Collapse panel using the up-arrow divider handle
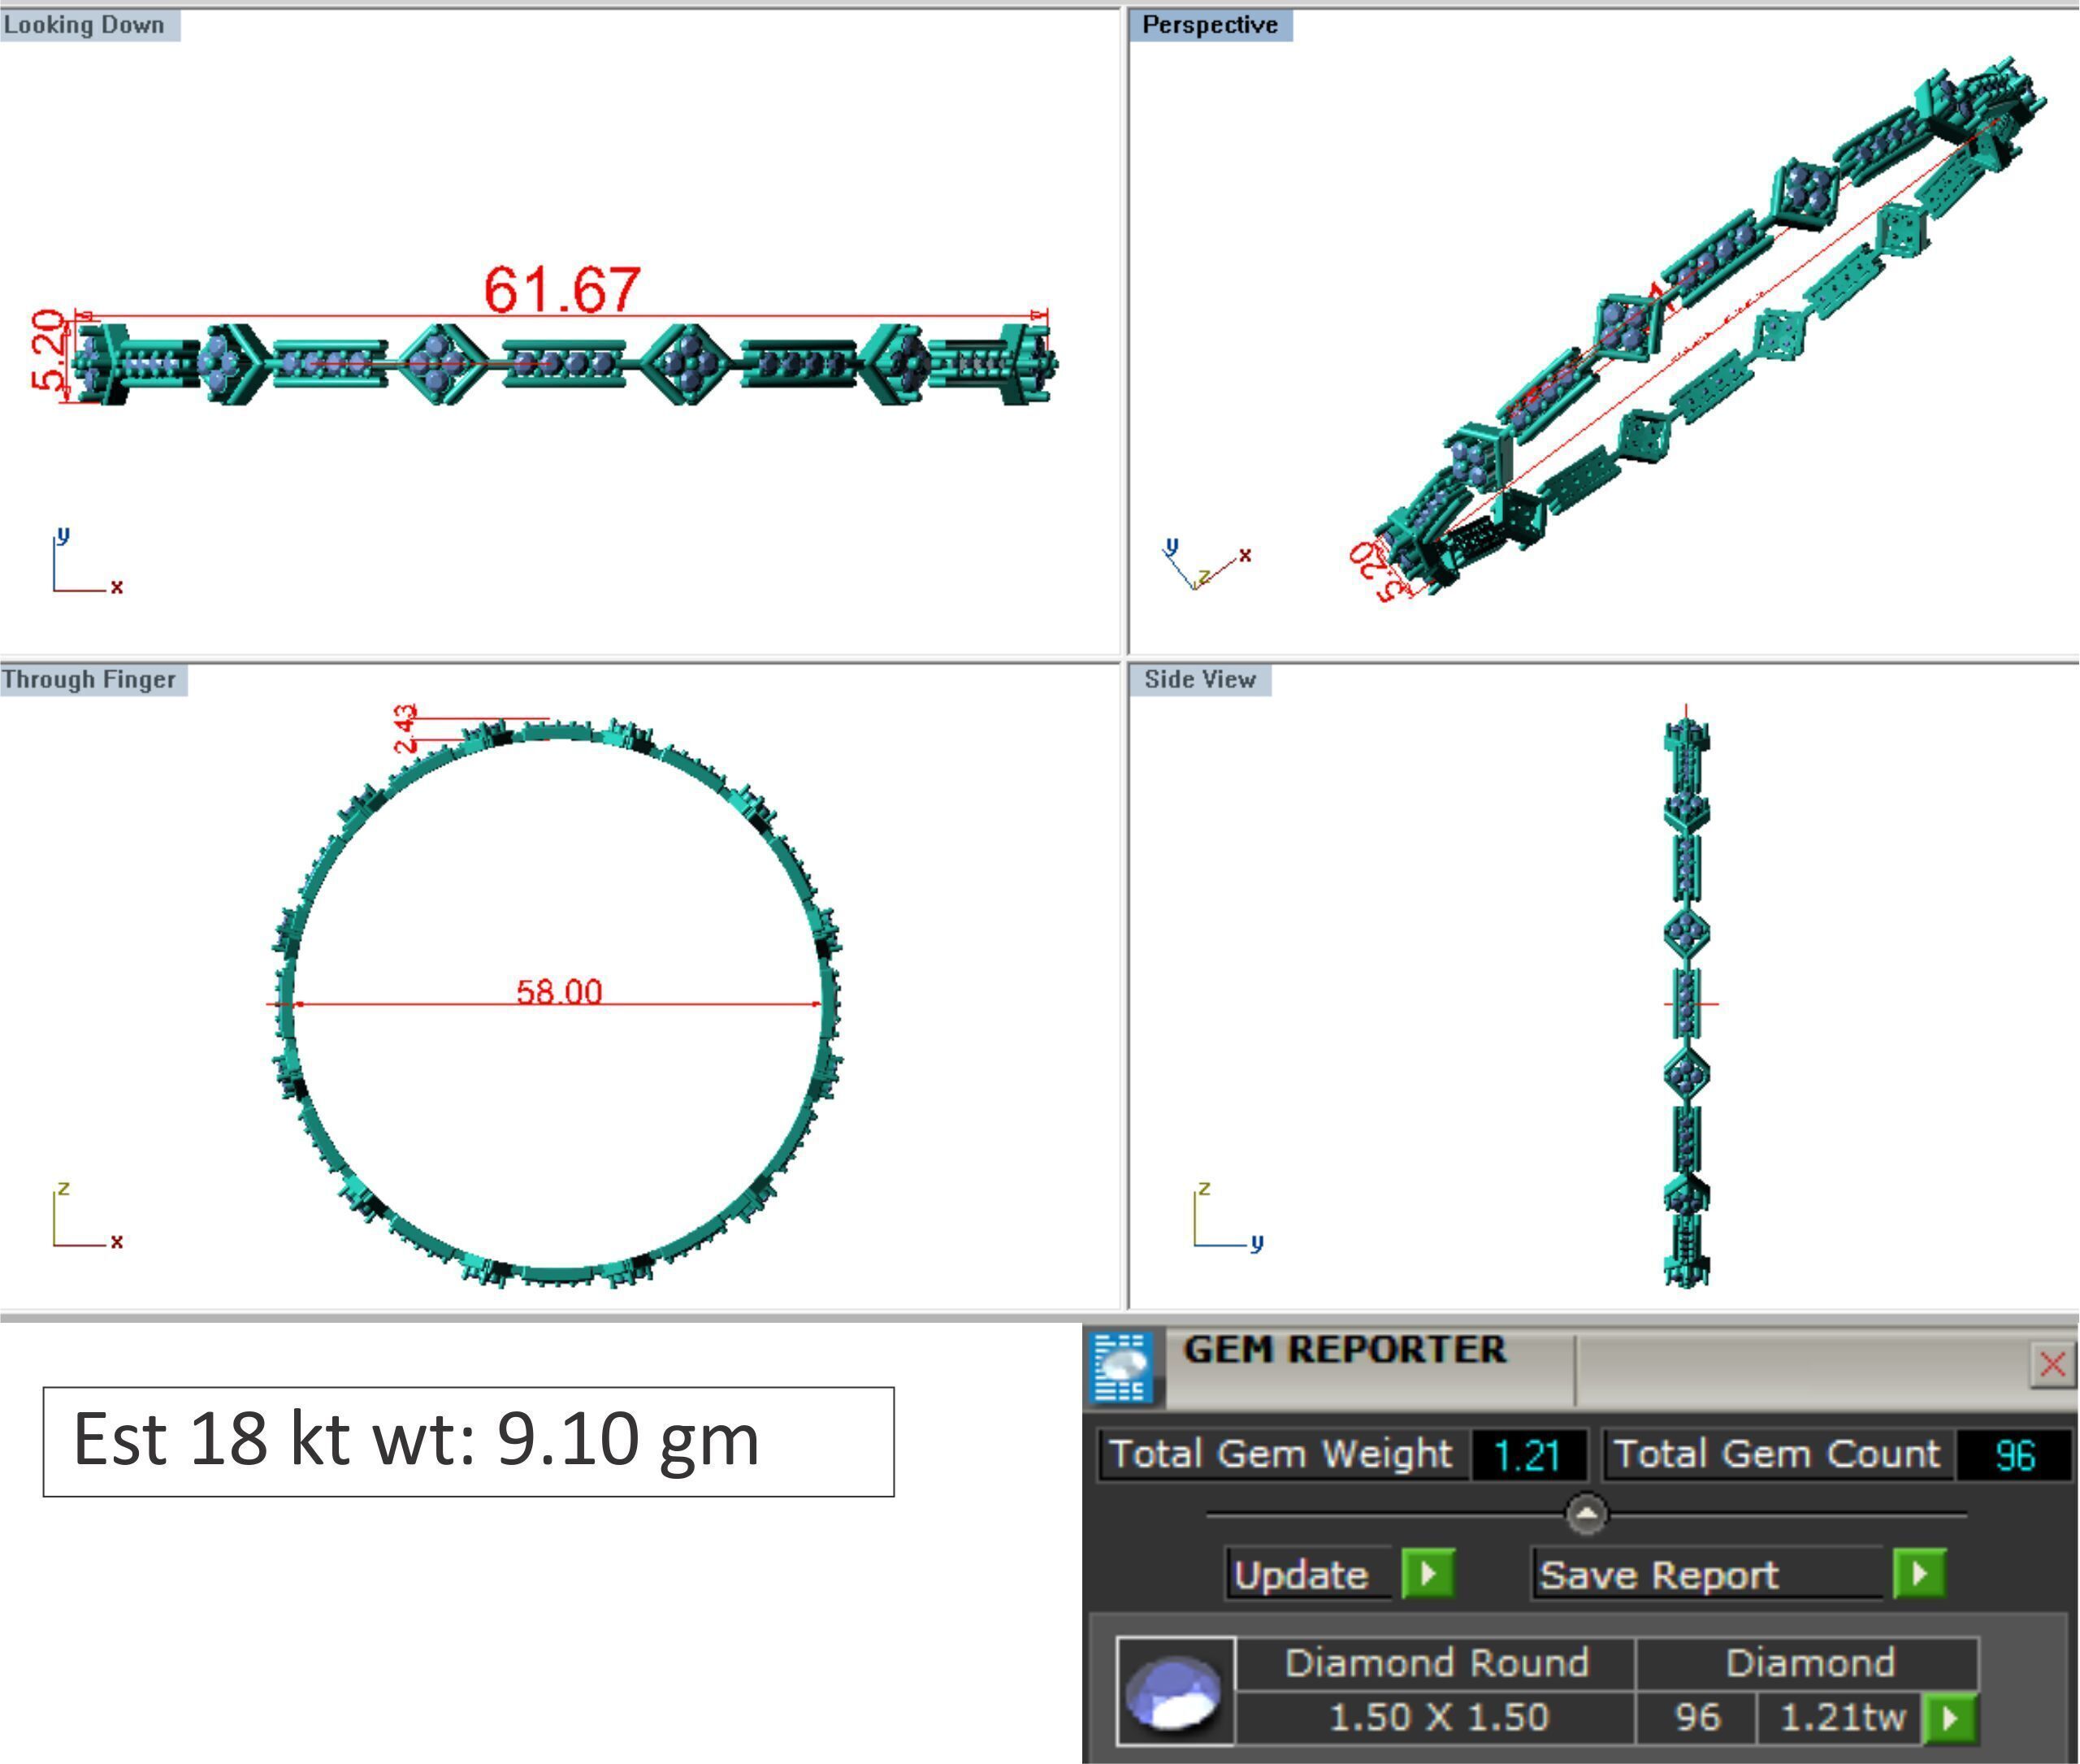Screen dimensions: 2080x1764 click(1586, 1514)
